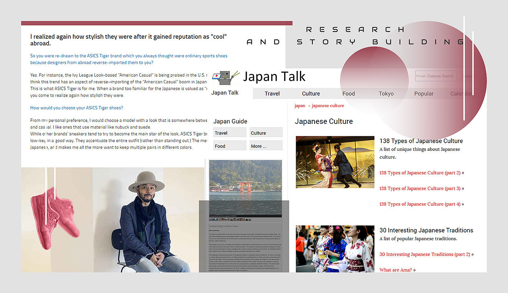Open the Popular navigation tab

click(424, 93)
